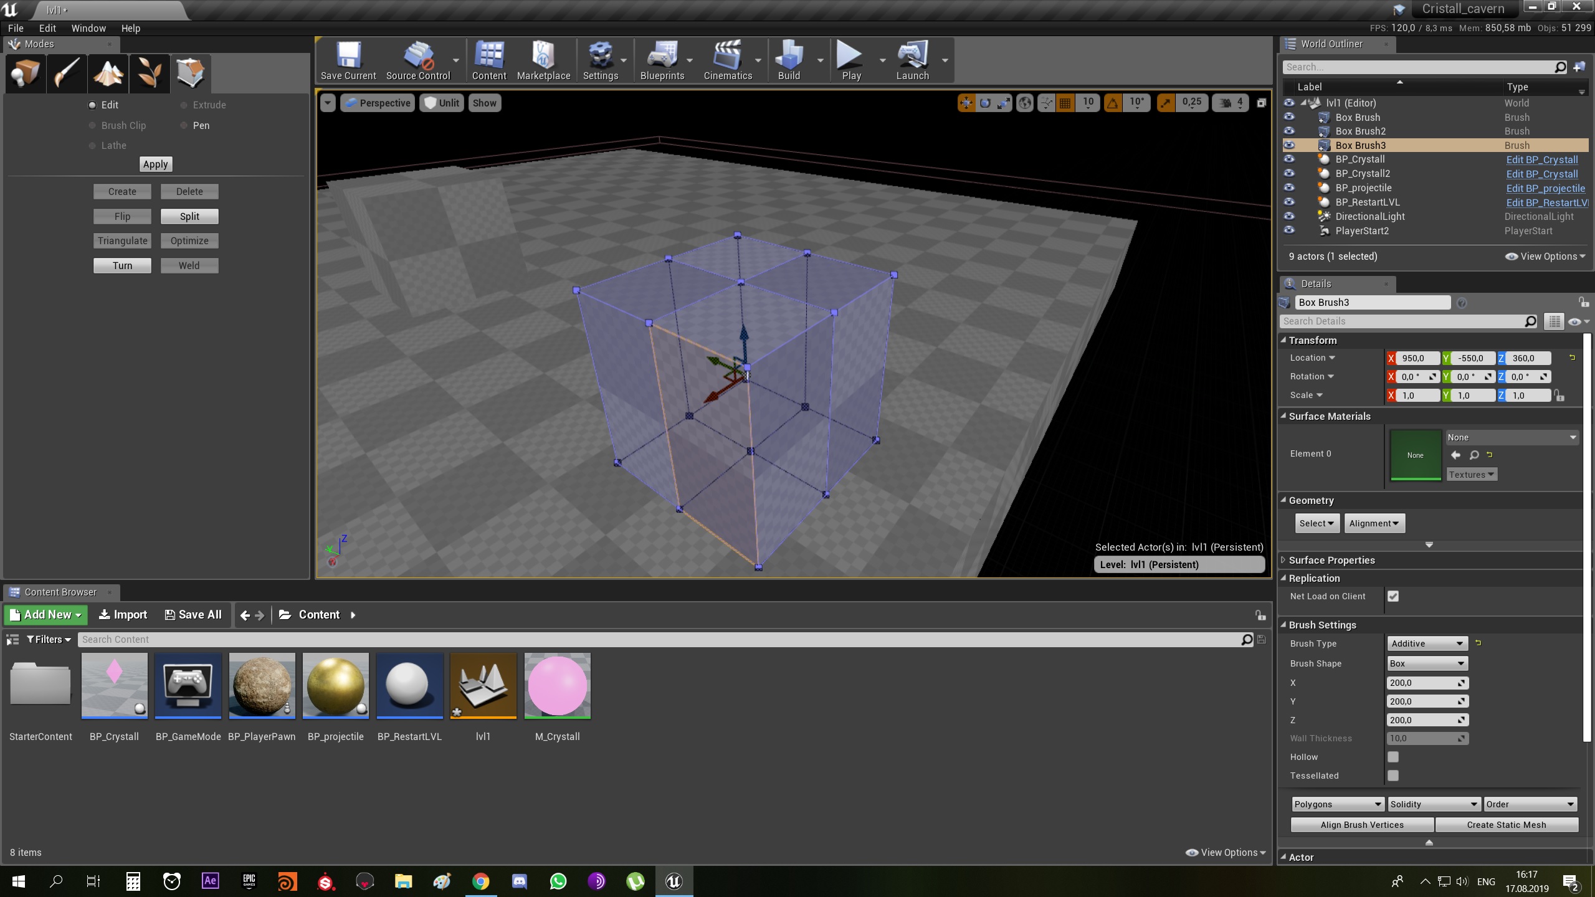
Task: Uncheck Net Load on Client
Action: coord(1393,596)
